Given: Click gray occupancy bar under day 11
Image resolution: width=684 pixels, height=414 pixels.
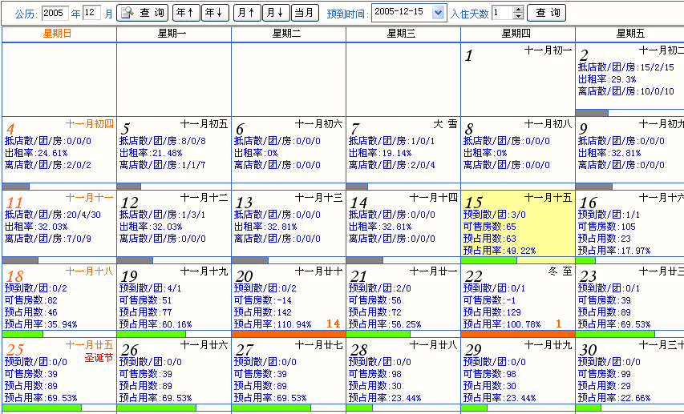Looking at the screenshot, I should (20, 260).
